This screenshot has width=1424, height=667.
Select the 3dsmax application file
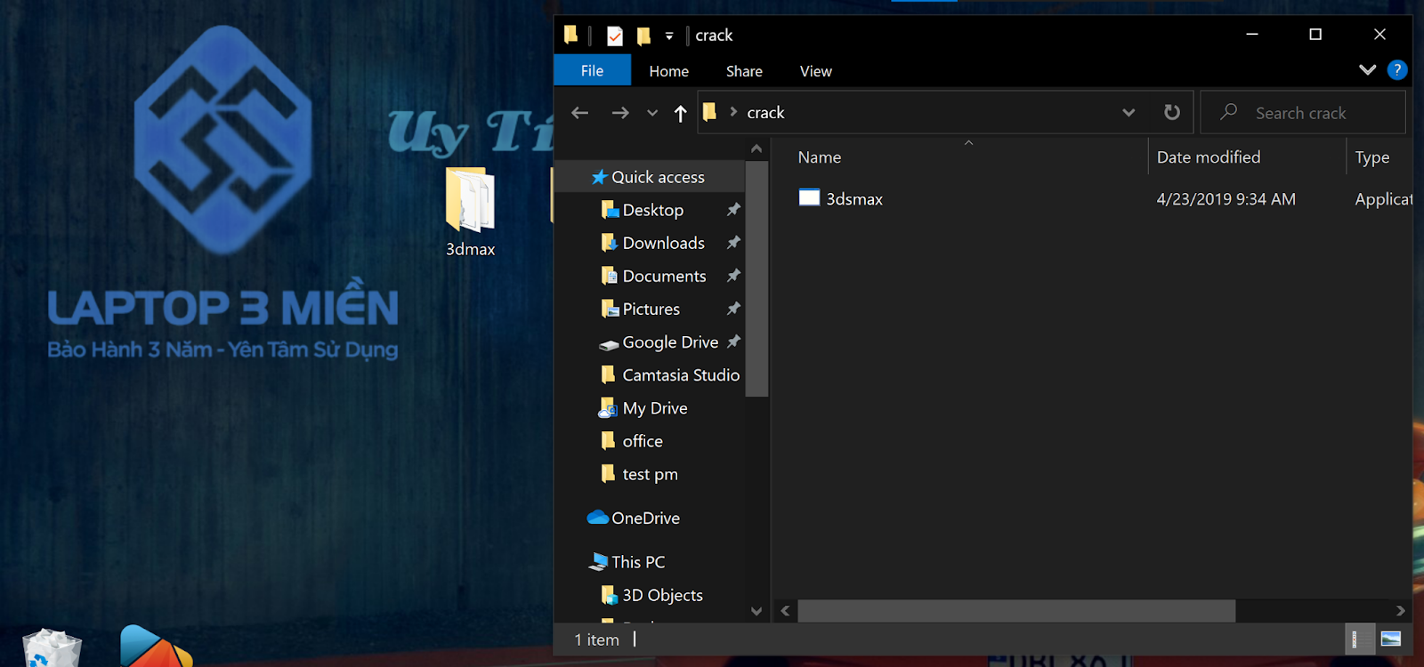tap(854, 199)
